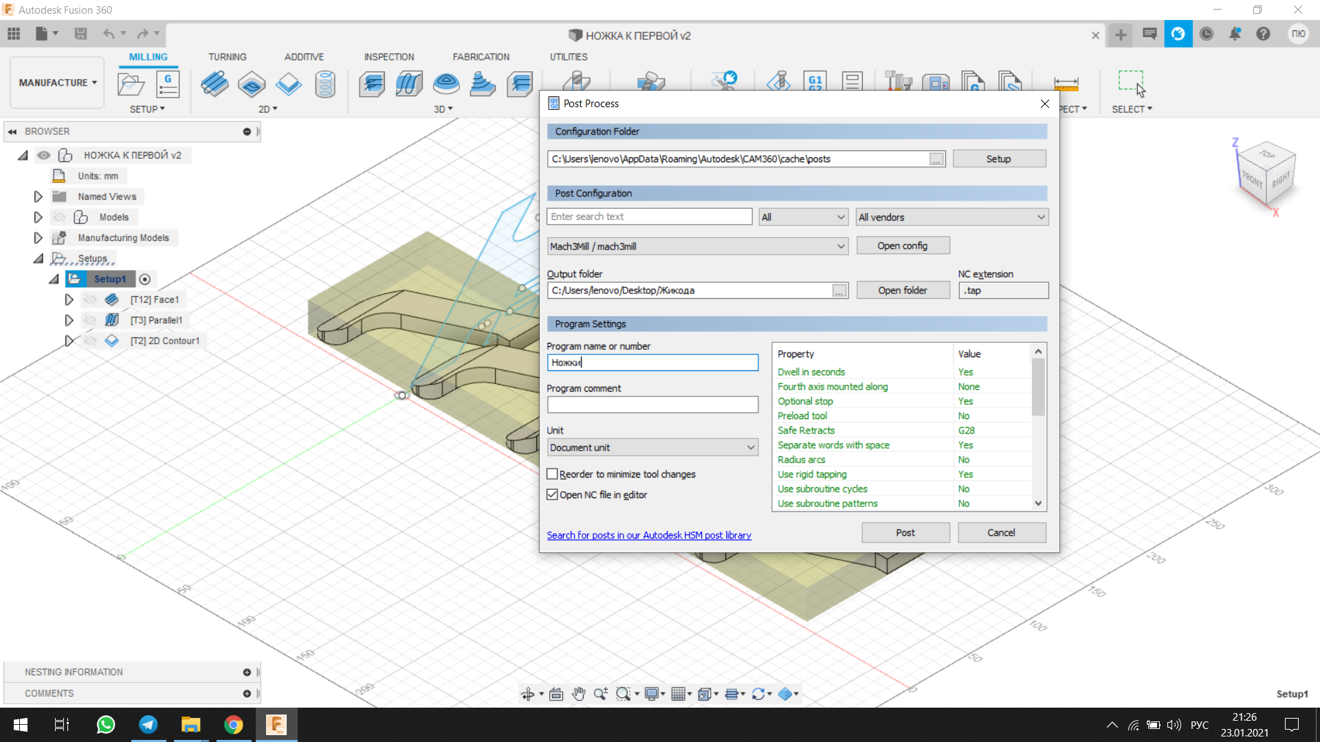Open the Document unit dropdown
Image resolution: width=1320 pixels, height=742 pixels.
click(x=652, y=447)
